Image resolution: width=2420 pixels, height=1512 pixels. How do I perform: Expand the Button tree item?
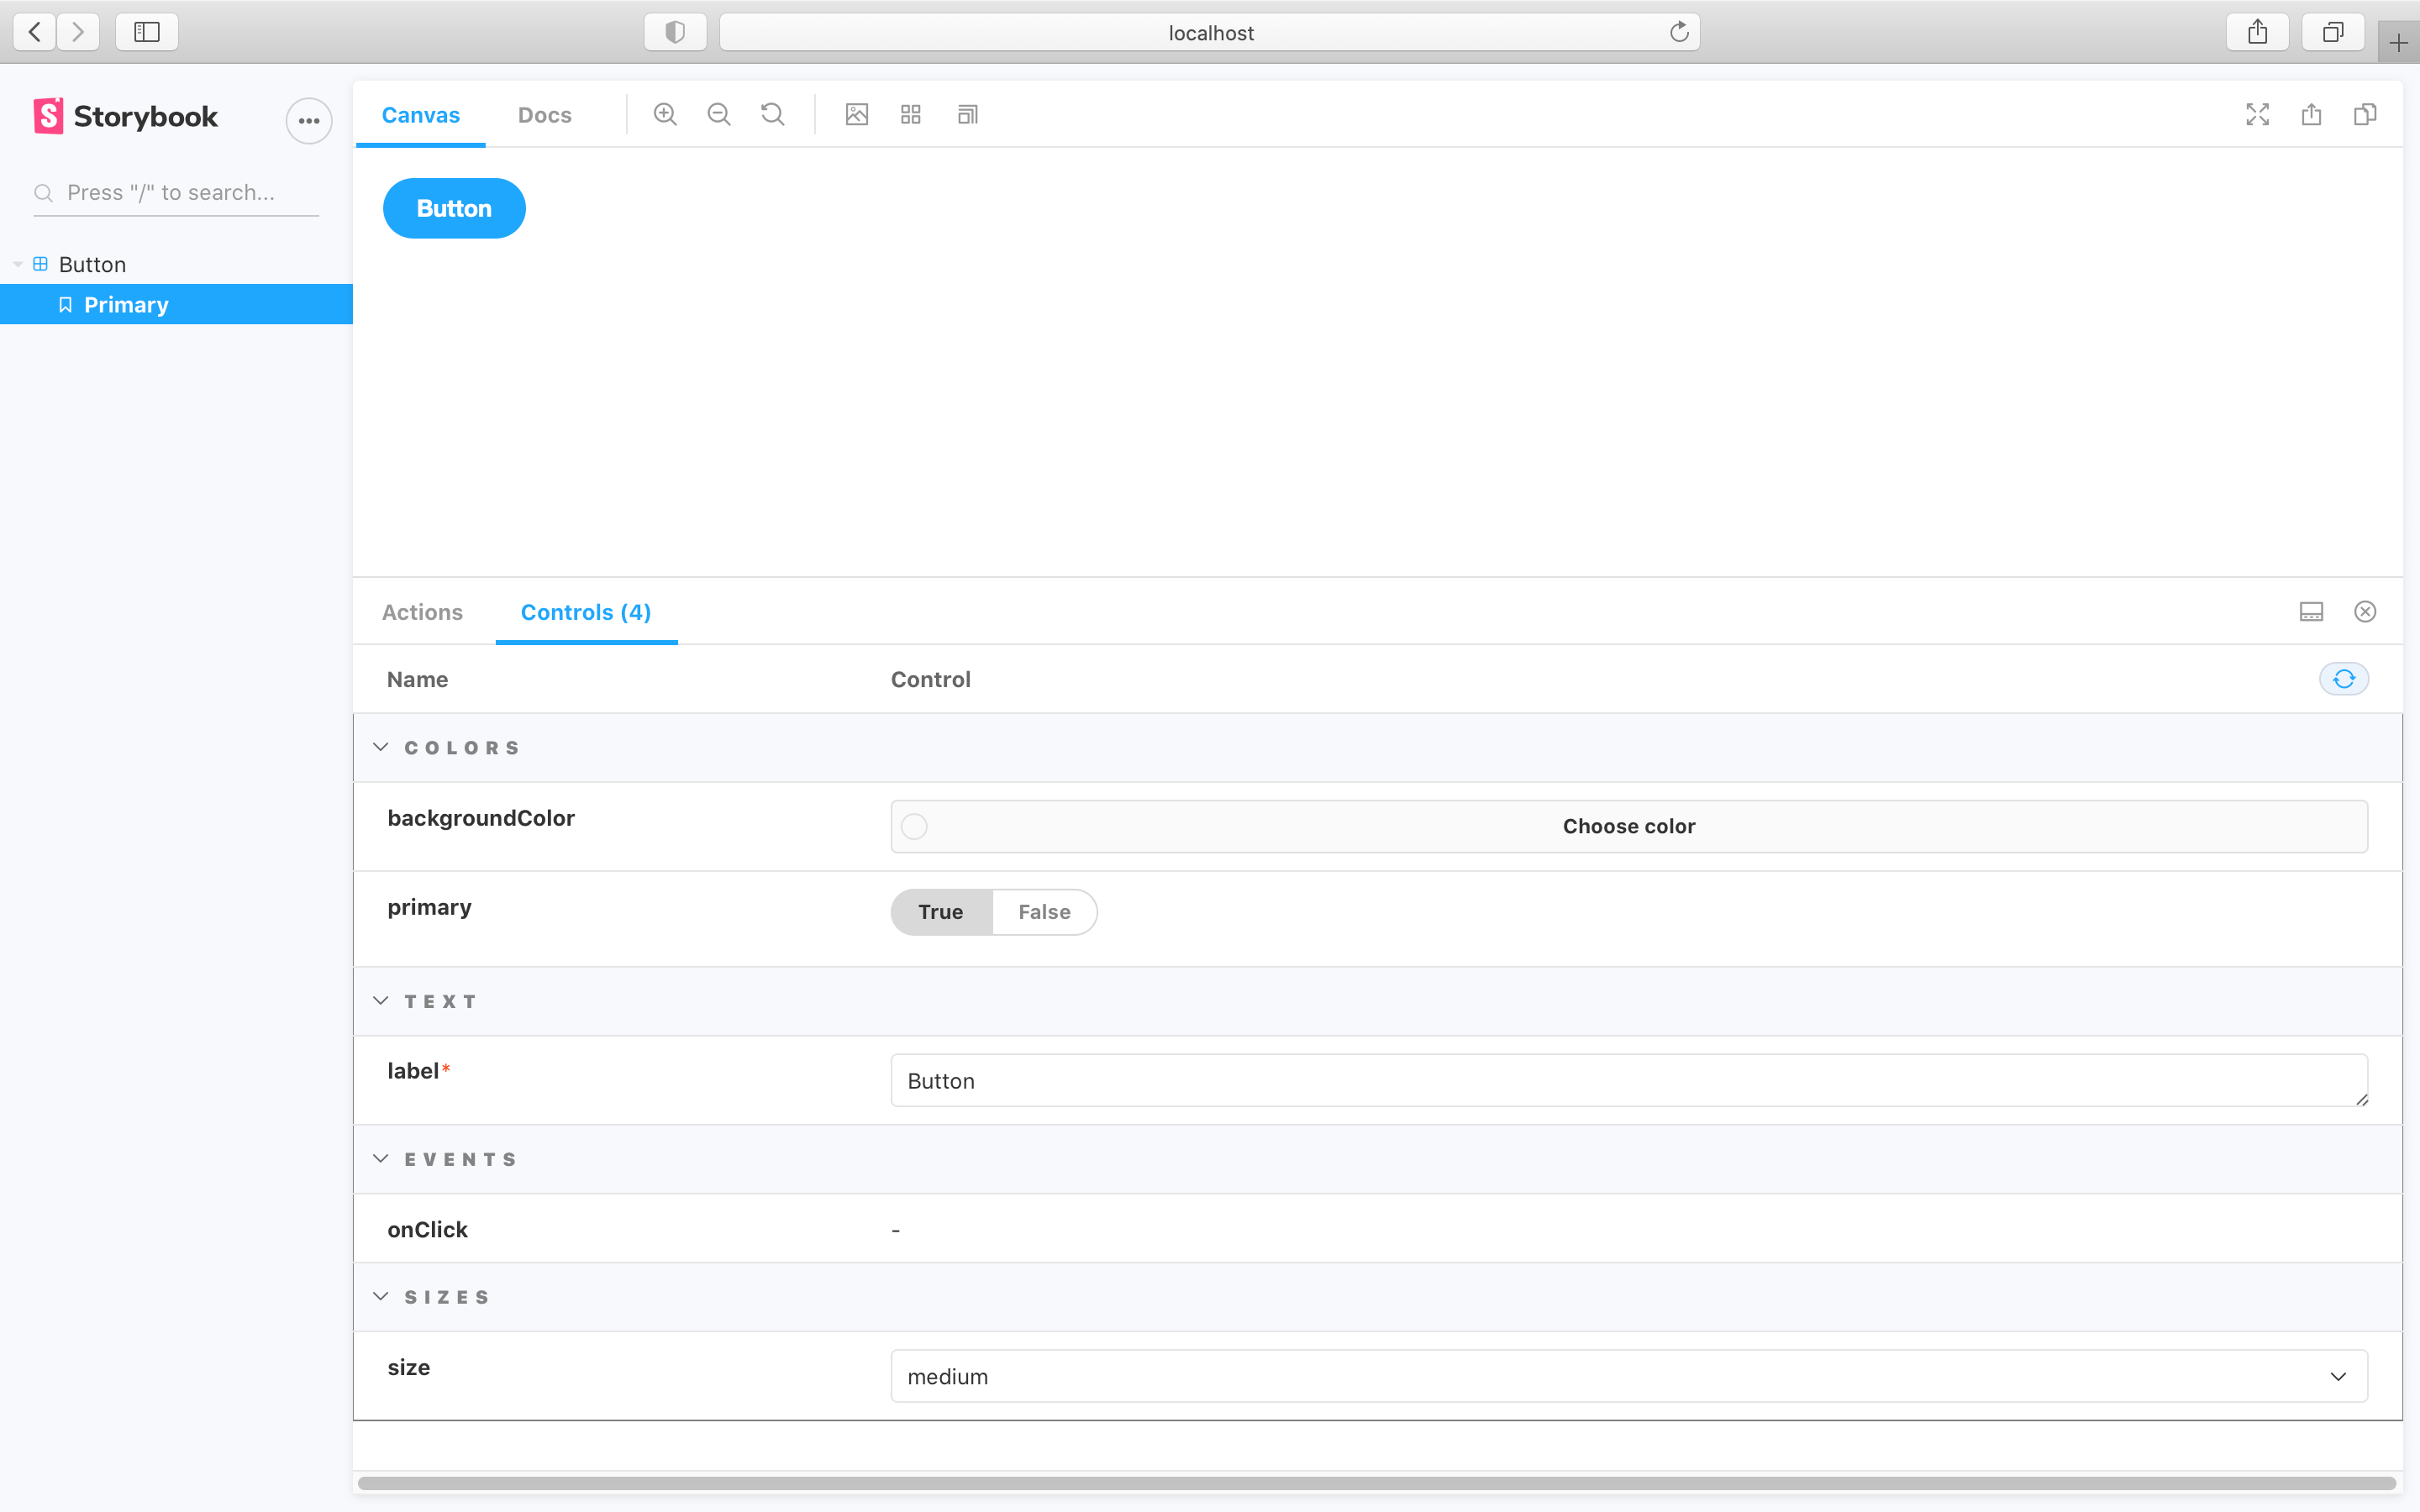[19, 263]
